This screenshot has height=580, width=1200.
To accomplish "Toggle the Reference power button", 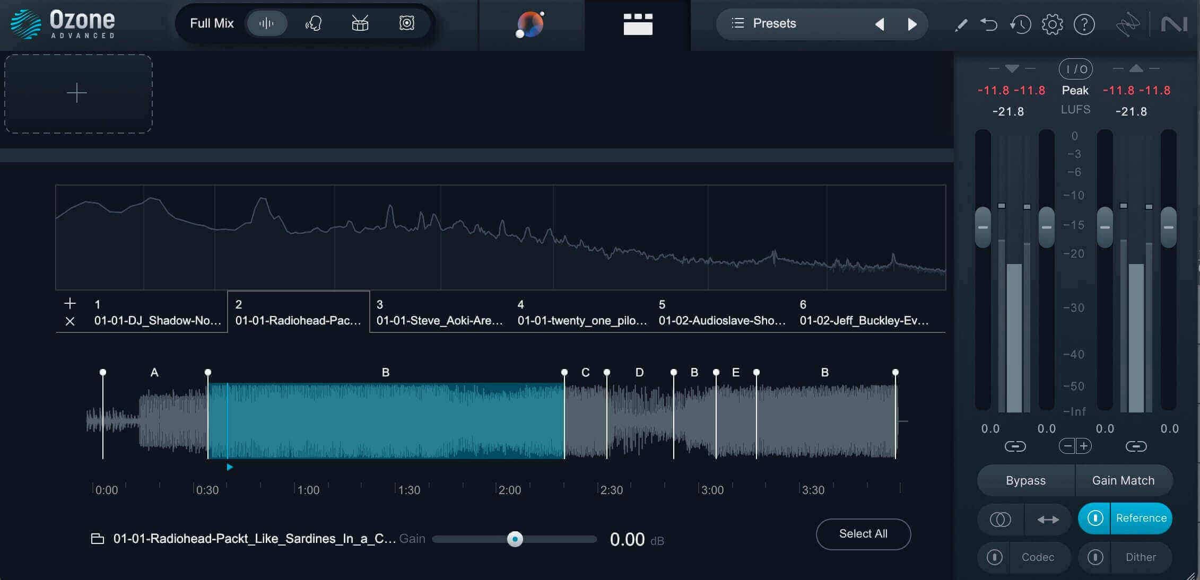I will [x=1095, y=518].
